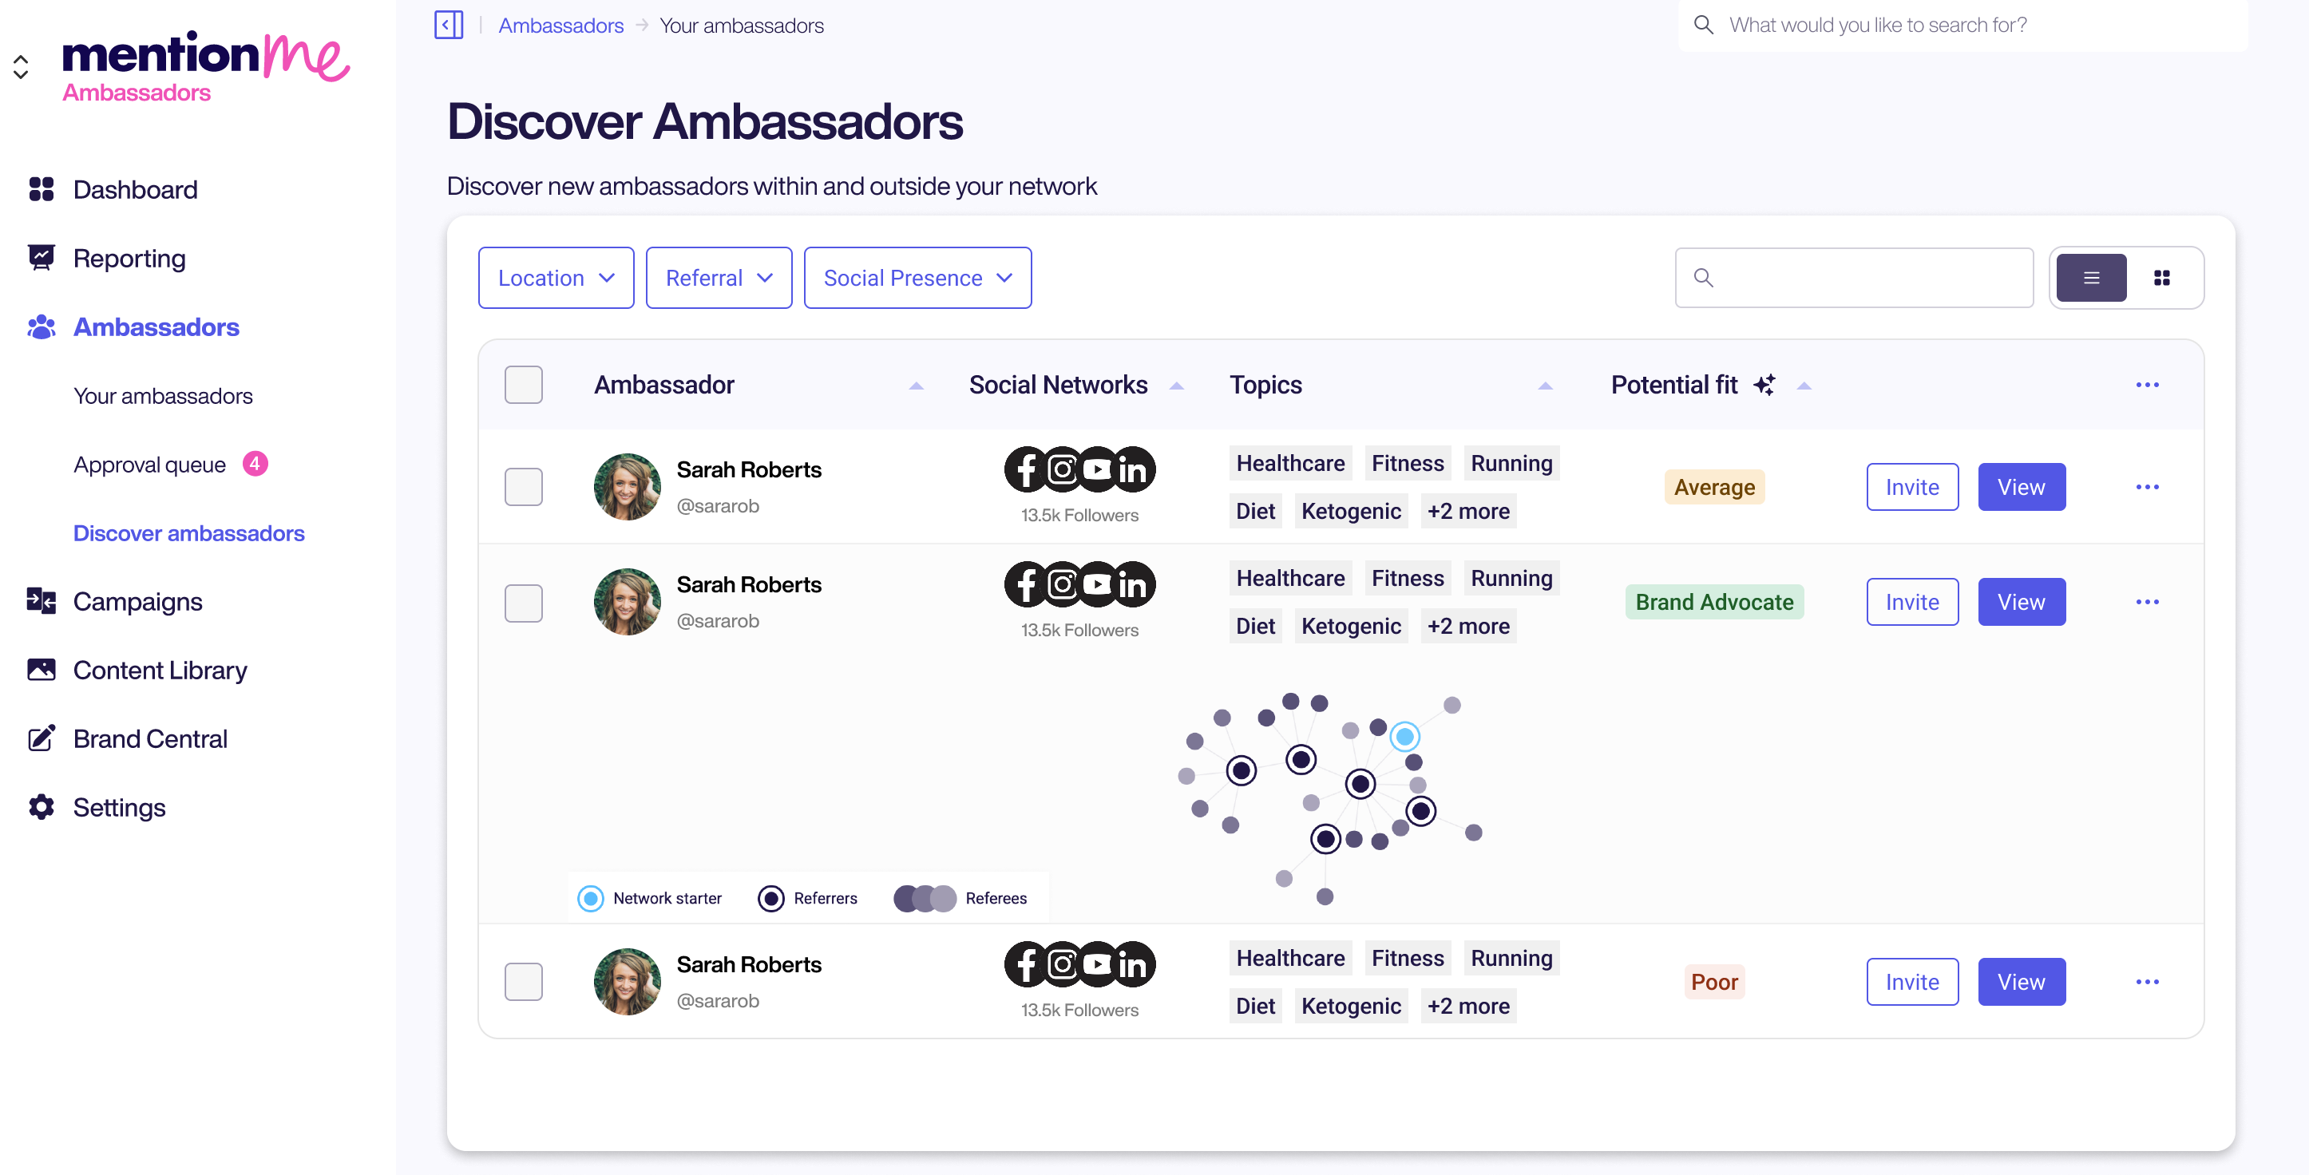Select the list view layout icon
Screen dimensions: 2309x1175
(2091, 278)
